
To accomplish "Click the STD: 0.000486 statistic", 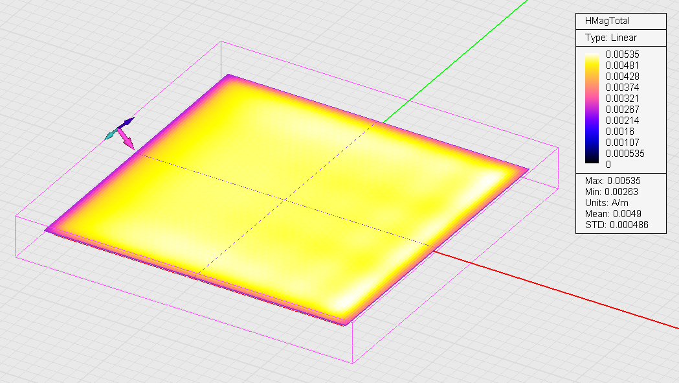I will click(x=616, y=225).
